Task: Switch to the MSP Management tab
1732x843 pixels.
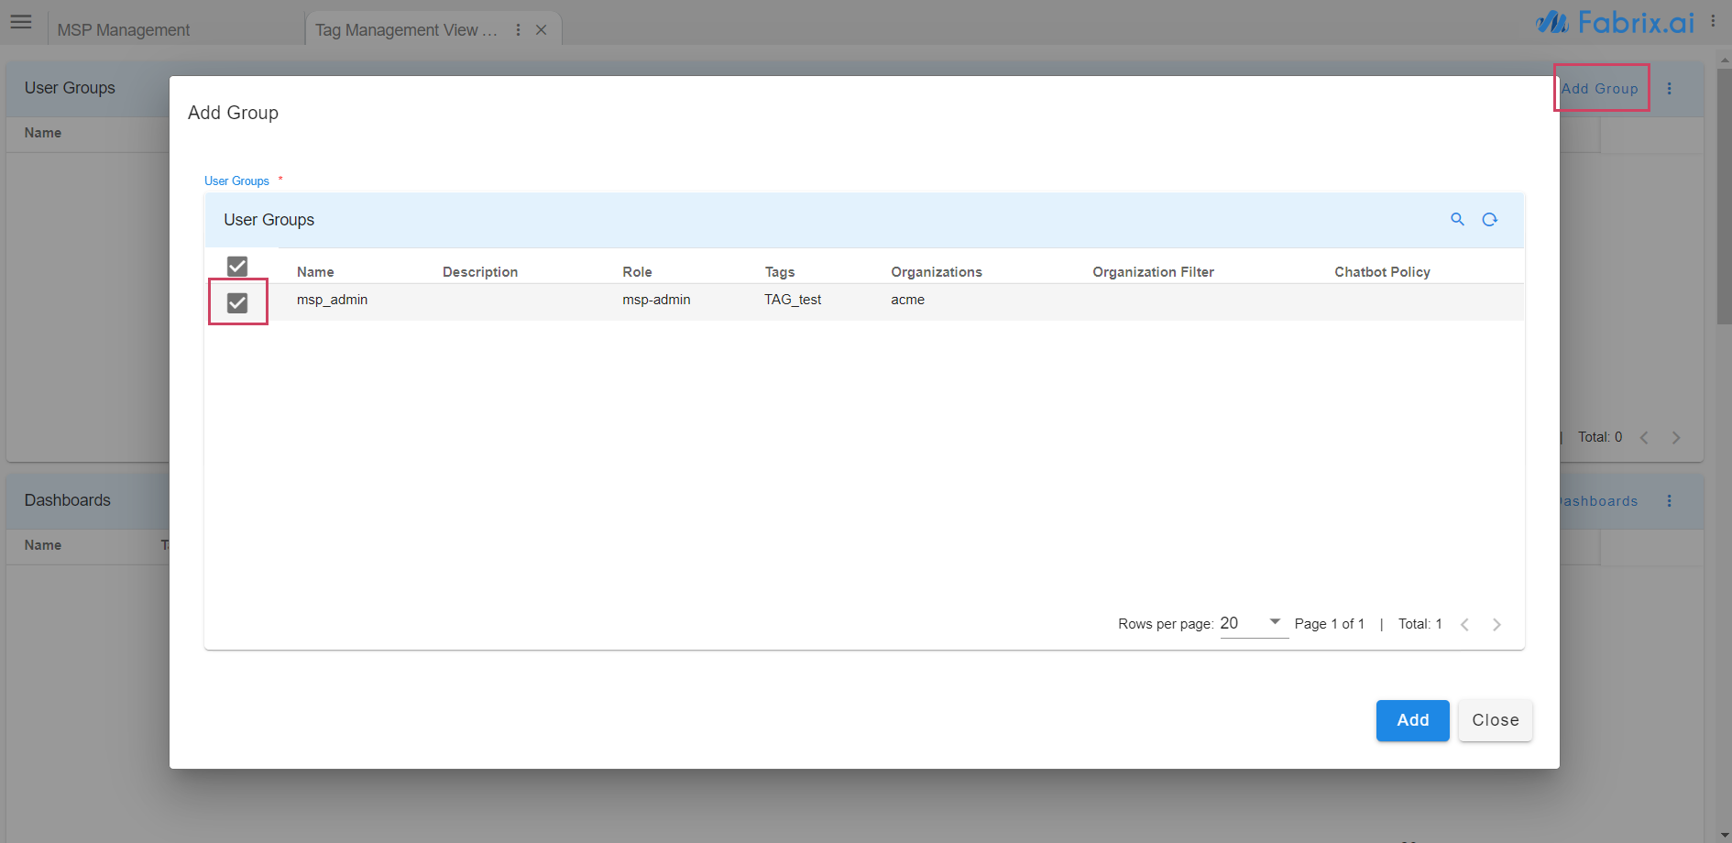Action: (124, 30)
